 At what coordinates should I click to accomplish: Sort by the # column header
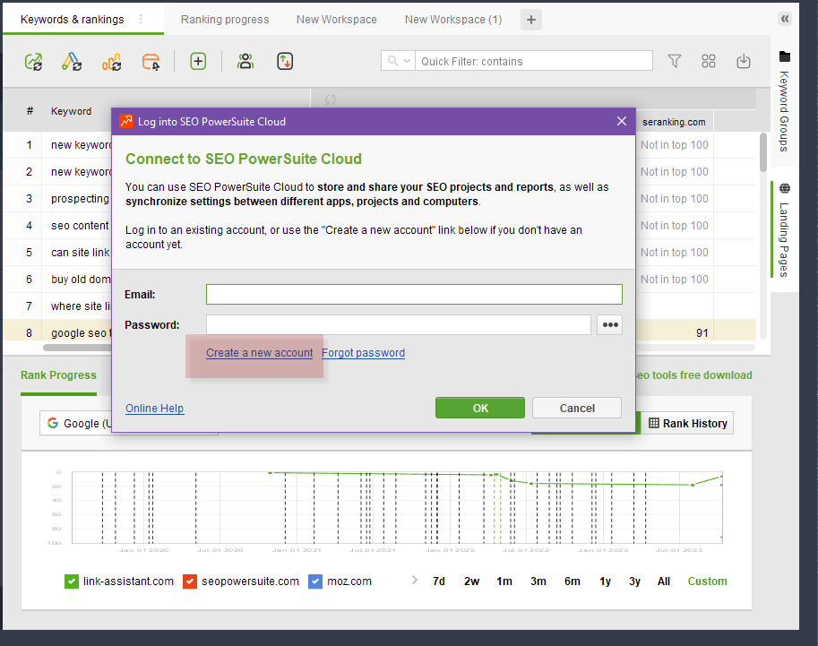(30, 111)
